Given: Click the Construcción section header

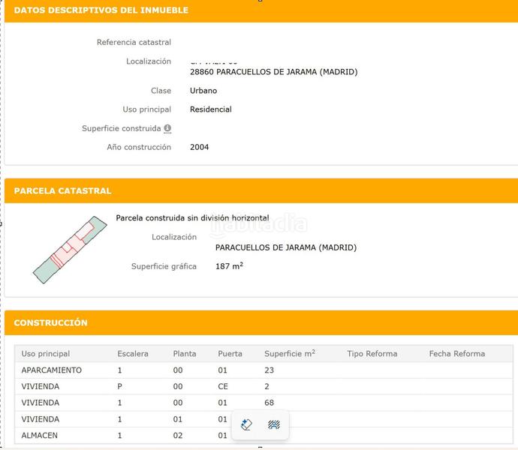Looking at the screenshot, I should pyautogui.click(x=50, y=323).
